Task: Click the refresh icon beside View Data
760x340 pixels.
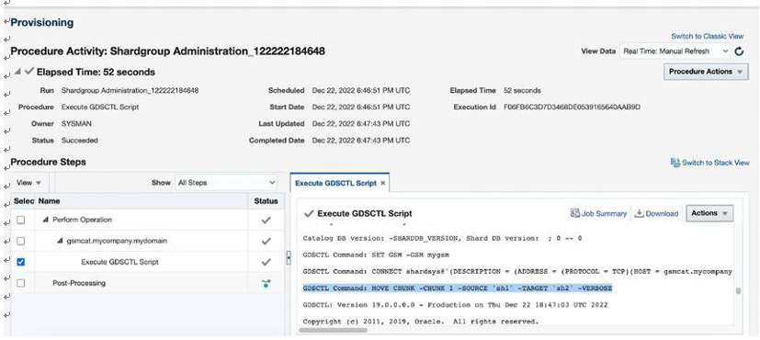Action: (739, 51)
